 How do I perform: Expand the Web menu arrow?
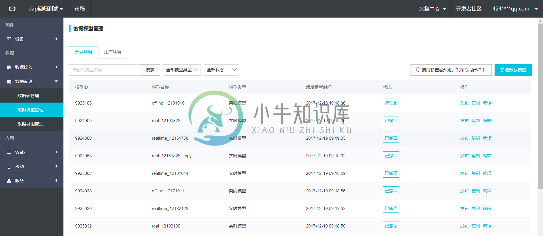pyautogui.click(x=56, y=152)
